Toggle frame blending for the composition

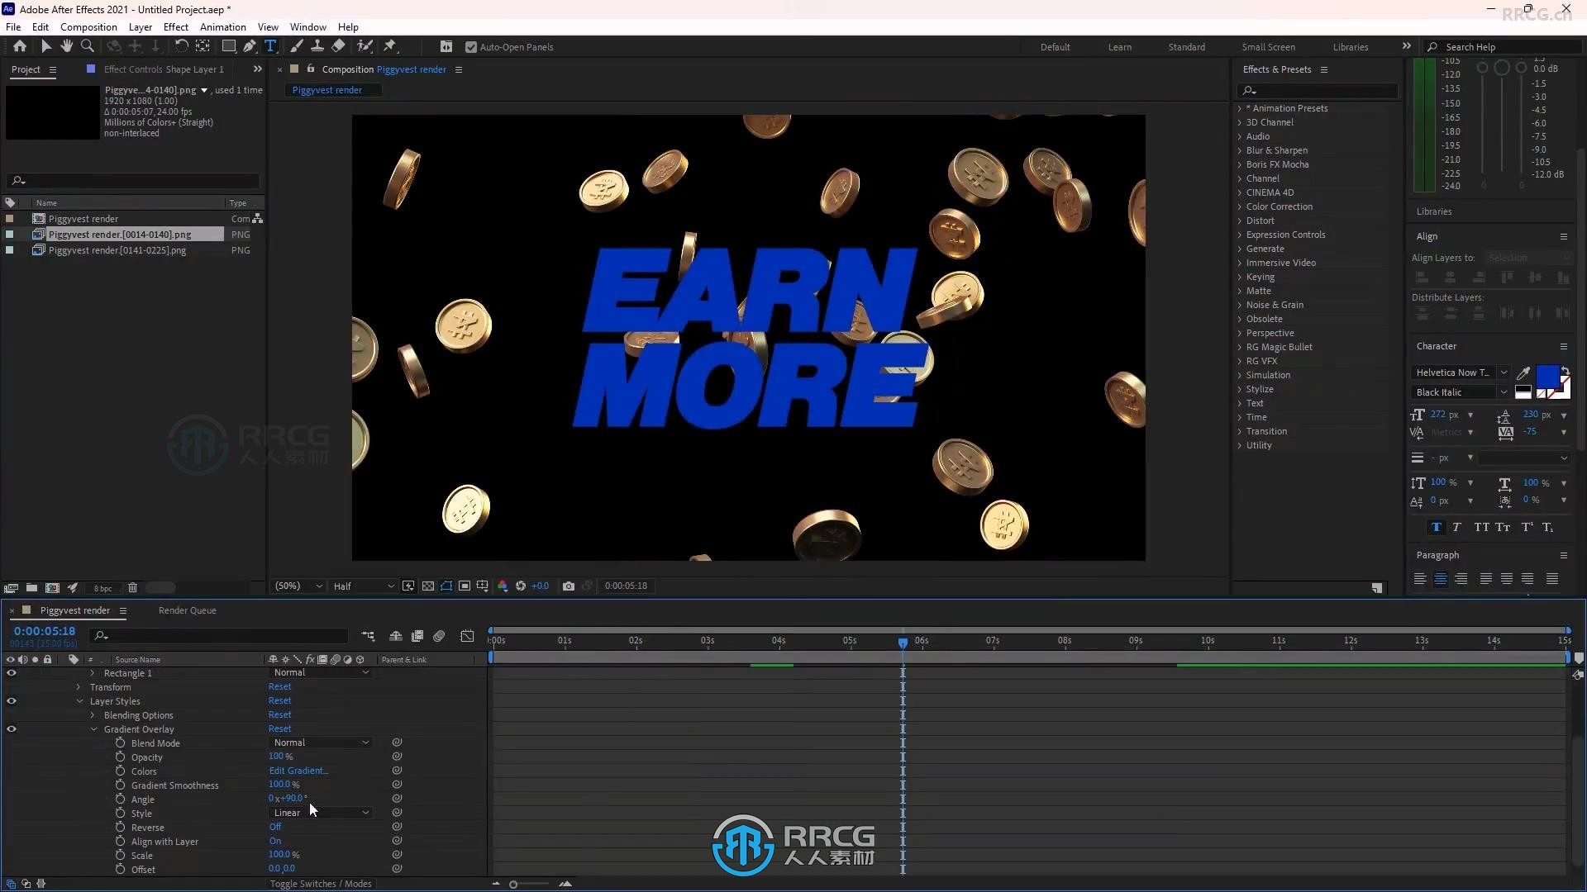[417, 636]
